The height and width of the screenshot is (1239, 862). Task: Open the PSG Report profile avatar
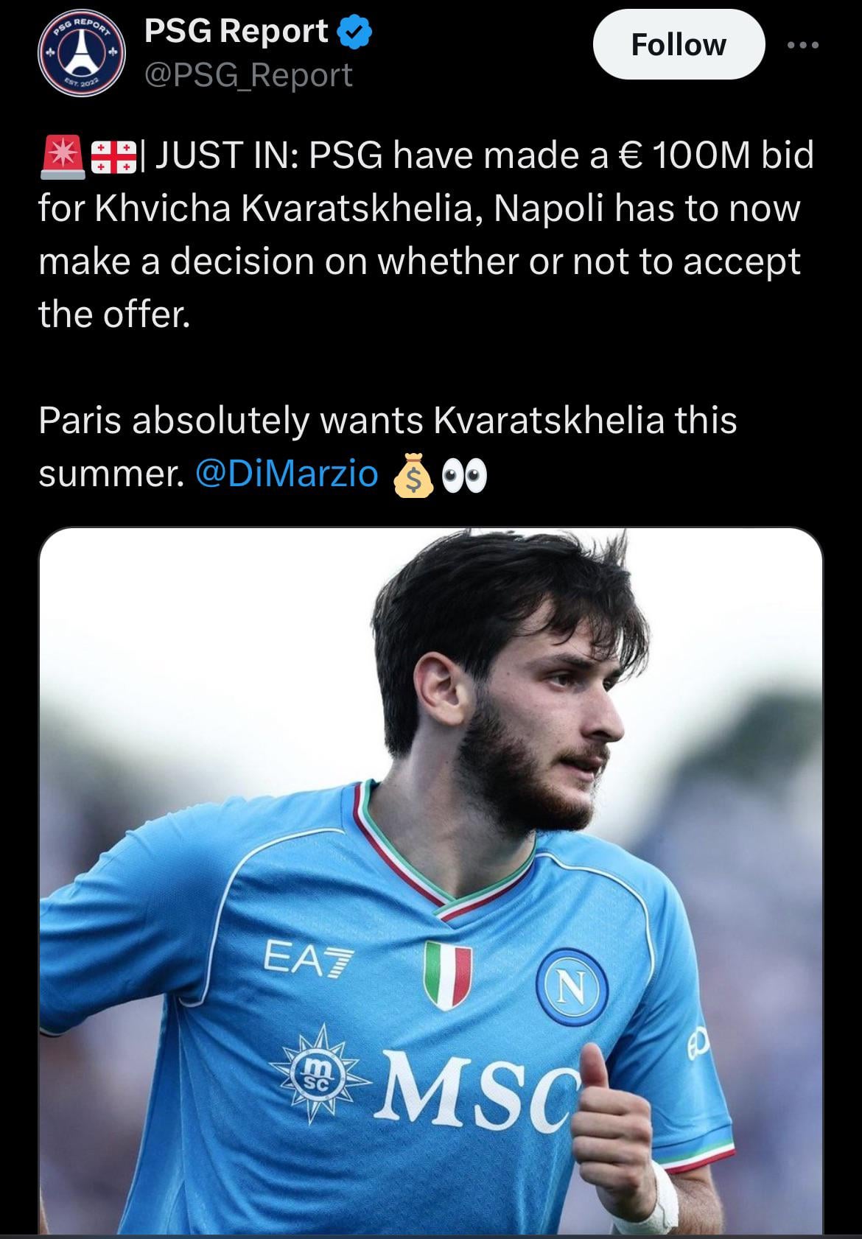coord(81,52)
